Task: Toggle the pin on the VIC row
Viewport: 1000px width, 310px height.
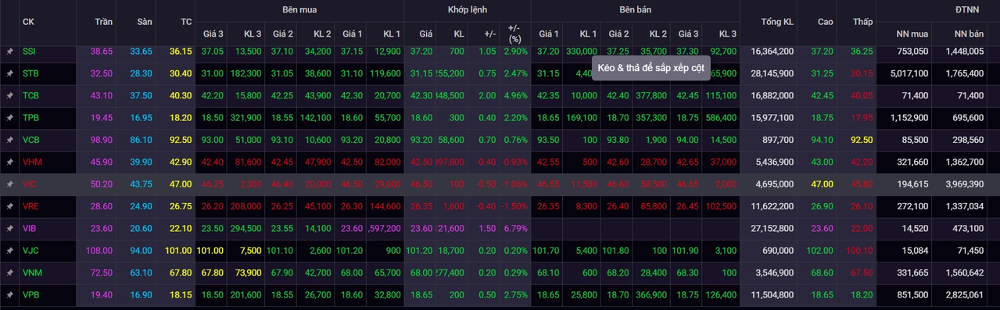Action: click(9, 184)
